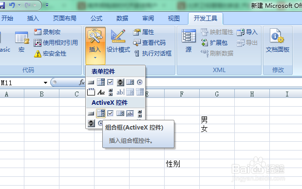Select cell containing 性别
This screenshot has height=189, width=302.
tap(182, 164)
